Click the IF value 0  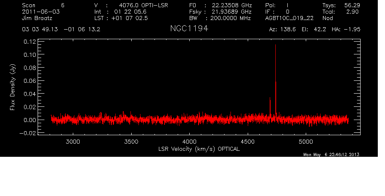pyautogui.click(x=287, y=12)
